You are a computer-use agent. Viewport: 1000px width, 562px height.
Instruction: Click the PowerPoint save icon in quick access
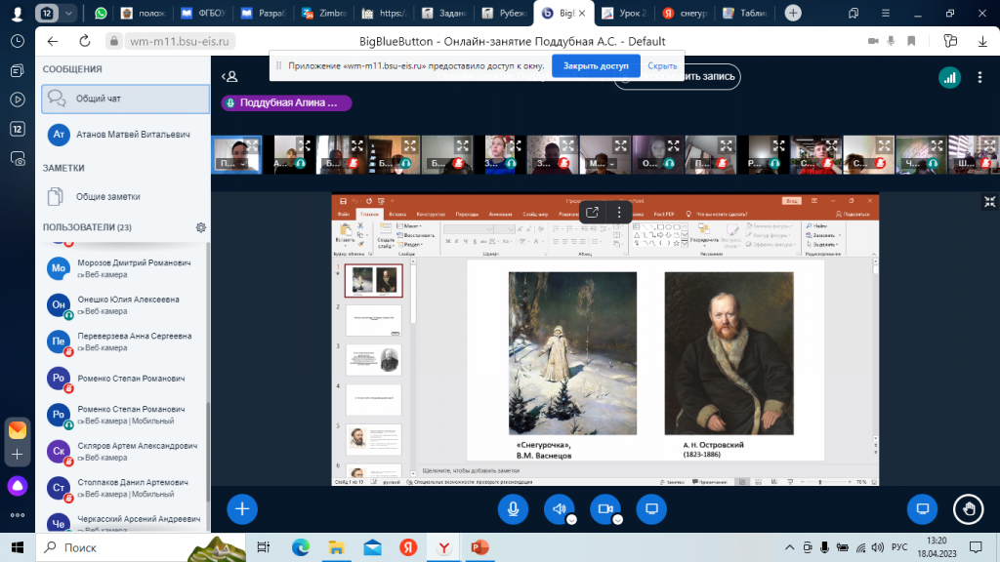[x=343, y=201]
